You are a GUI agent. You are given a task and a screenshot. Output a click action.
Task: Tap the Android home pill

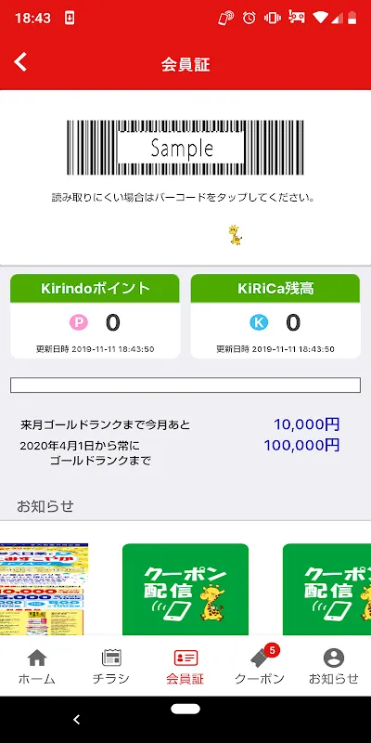click(185, 709)
